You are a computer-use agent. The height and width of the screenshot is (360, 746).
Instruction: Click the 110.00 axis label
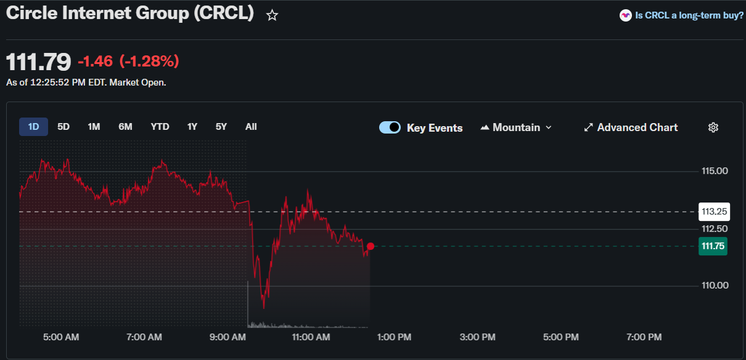coord(715,286)
